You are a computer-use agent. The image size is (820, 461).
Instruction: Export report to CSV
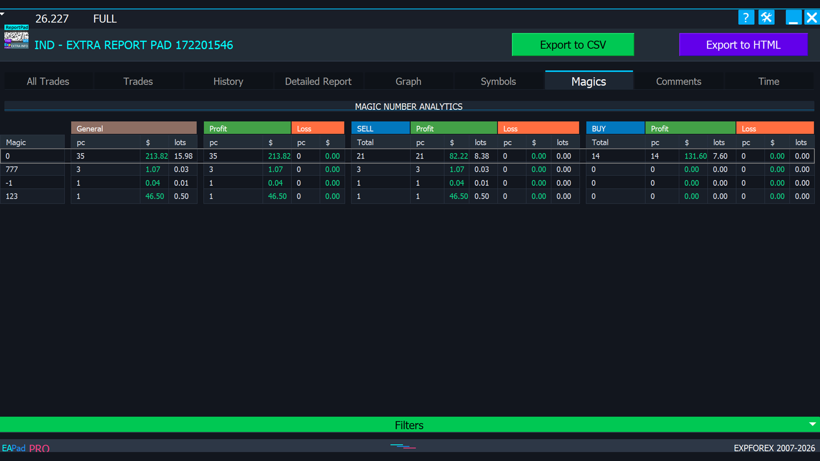pyautogui.click(x=573, y=45)
